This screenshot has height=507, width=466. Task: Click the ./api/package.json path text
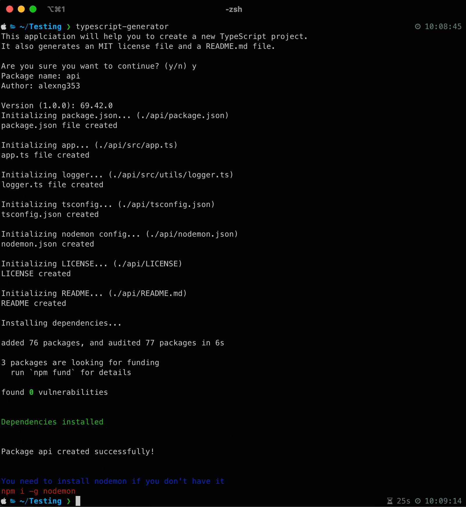[x=182, y=116]
